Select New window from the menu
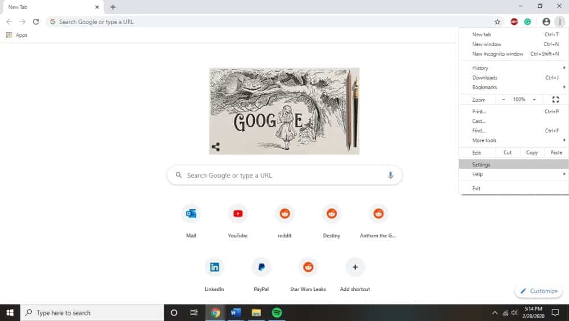This screenshot has height=321, width=569. 514,44
